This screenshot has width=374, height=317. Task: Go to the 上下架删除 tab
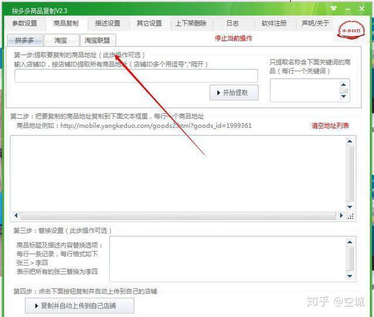coord(191,23)
